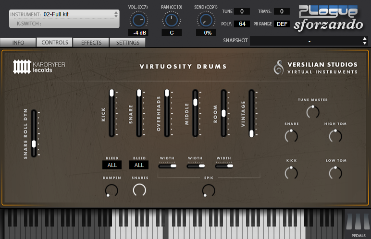371x239 pixels.
Task: Click the SNARE fader handle
Action: 139,93
